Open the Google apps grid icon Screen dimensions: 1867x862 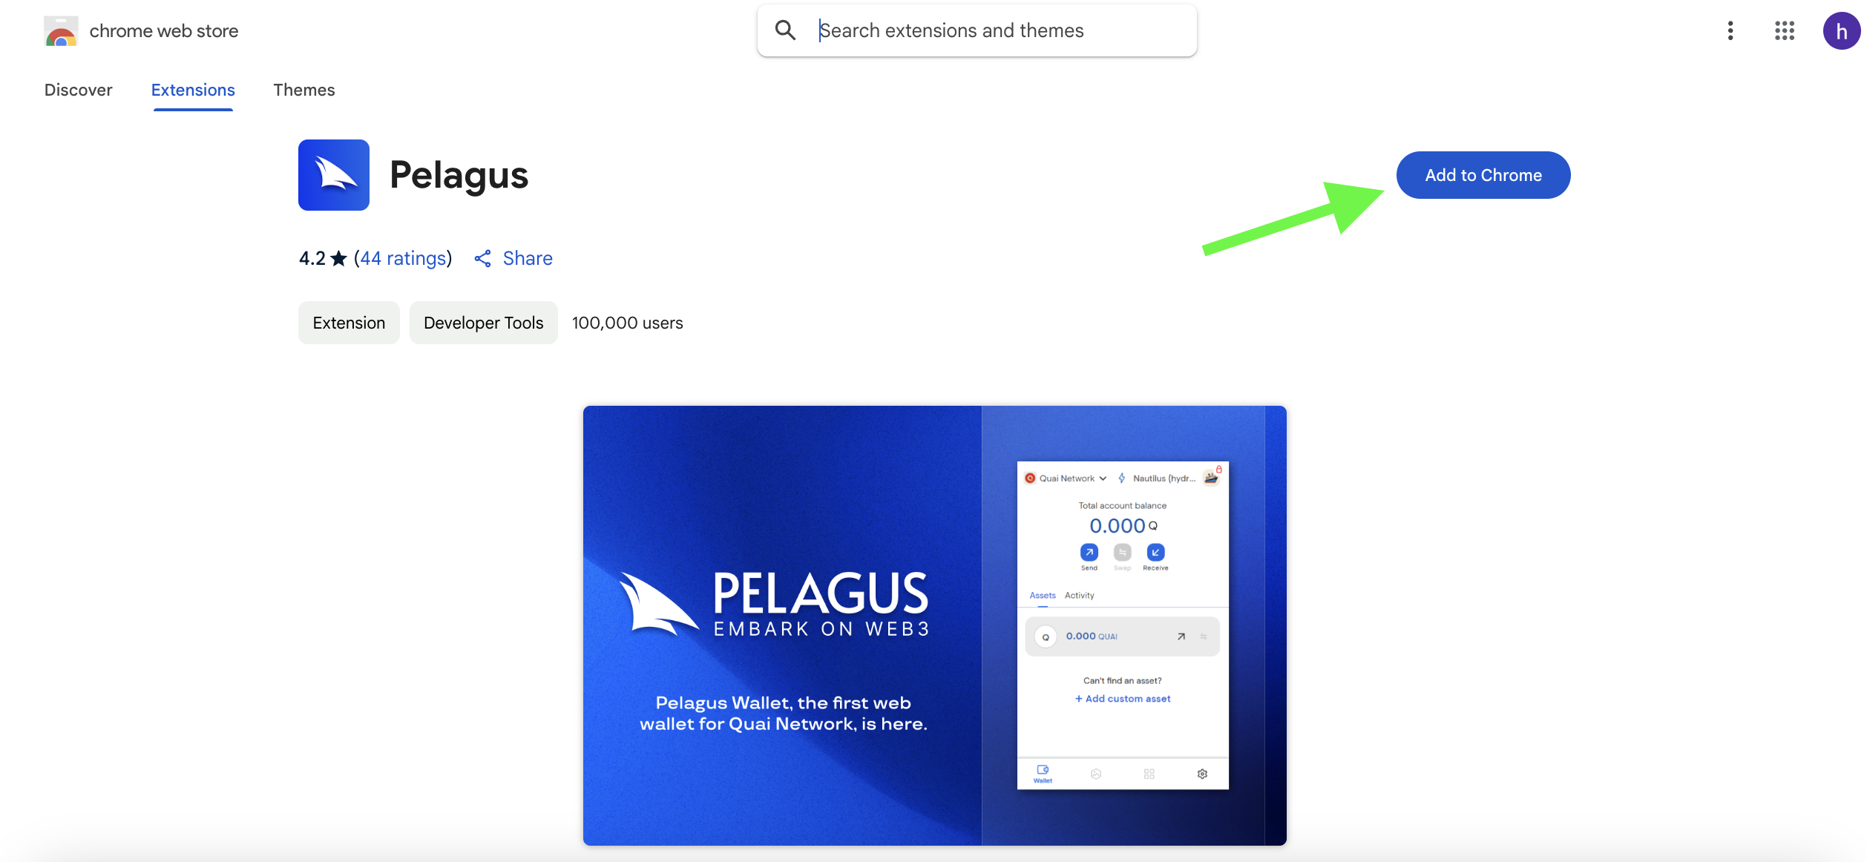tap(1785, 30)
